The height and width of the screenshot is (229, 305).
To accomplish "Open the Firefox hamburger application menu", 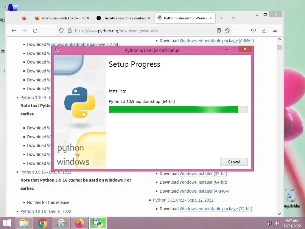I will tap(275, 30).
